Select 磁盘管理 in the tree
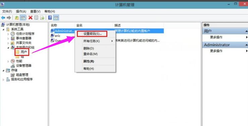Screen dimensions: 248x126 22,75
